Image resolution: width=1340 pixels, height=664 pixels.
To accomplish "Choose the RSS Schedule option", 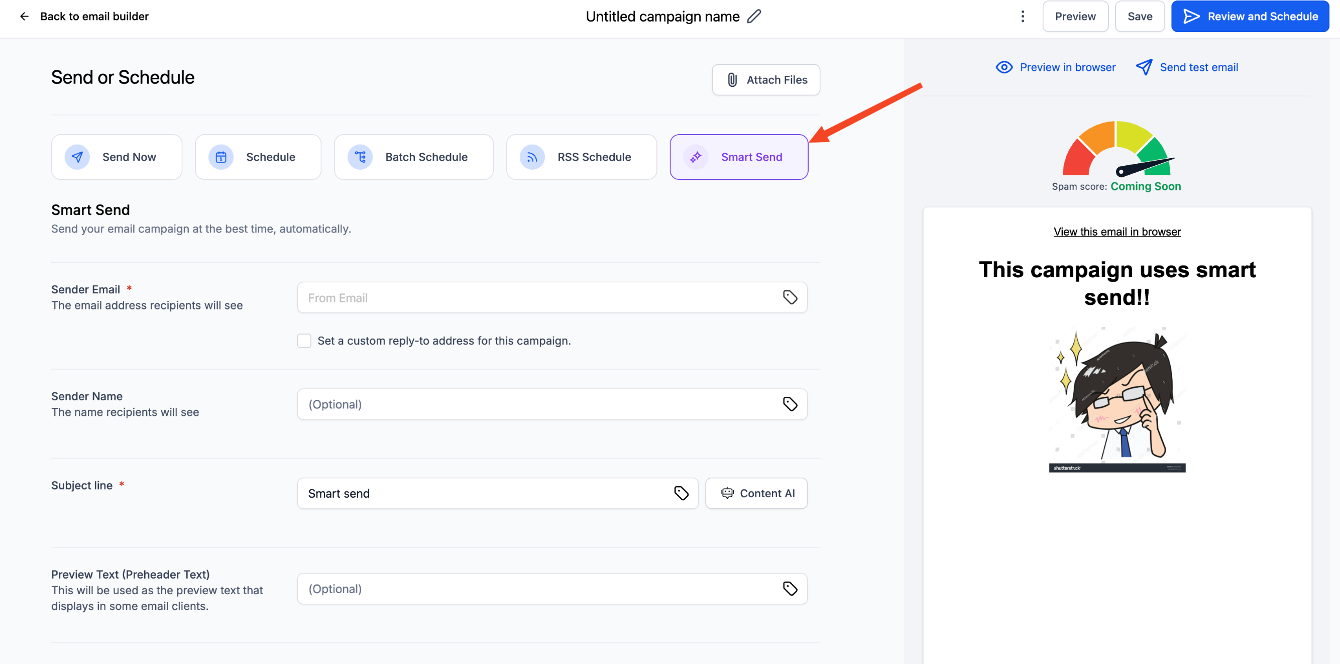I will (581, 157).
